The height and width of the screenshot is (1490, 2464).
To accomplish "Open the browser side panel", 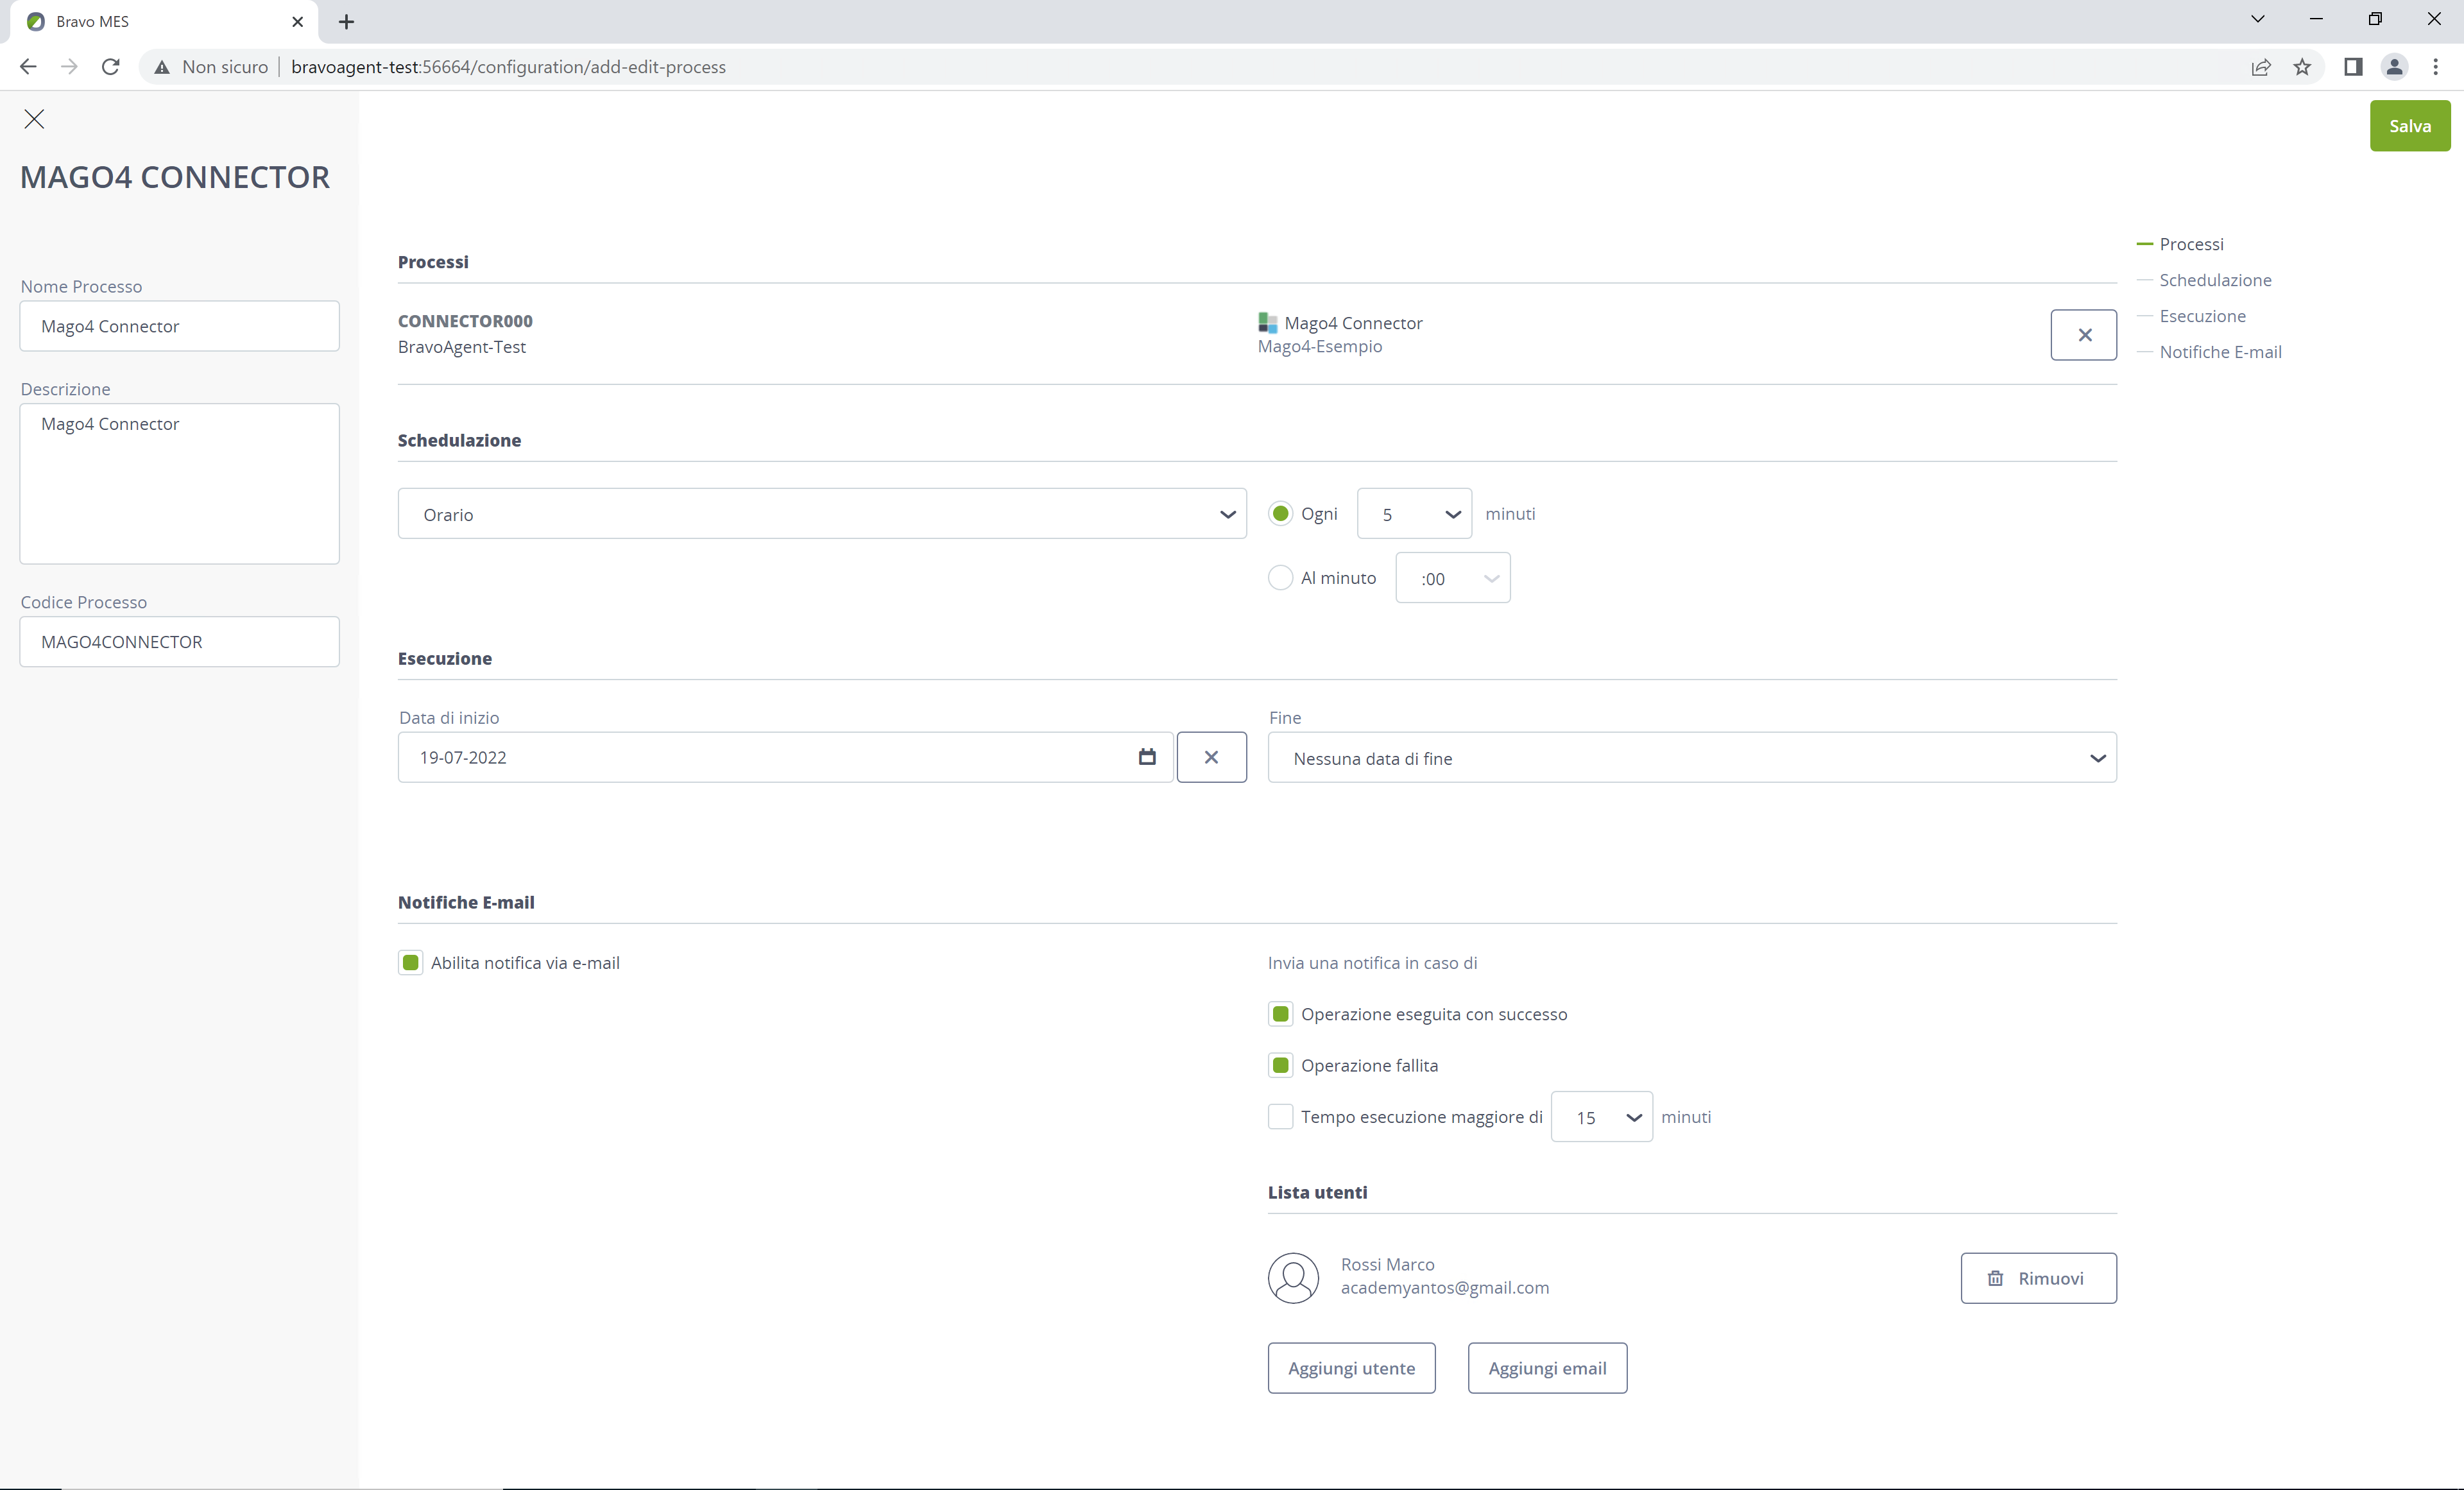I will [2353, 67].
